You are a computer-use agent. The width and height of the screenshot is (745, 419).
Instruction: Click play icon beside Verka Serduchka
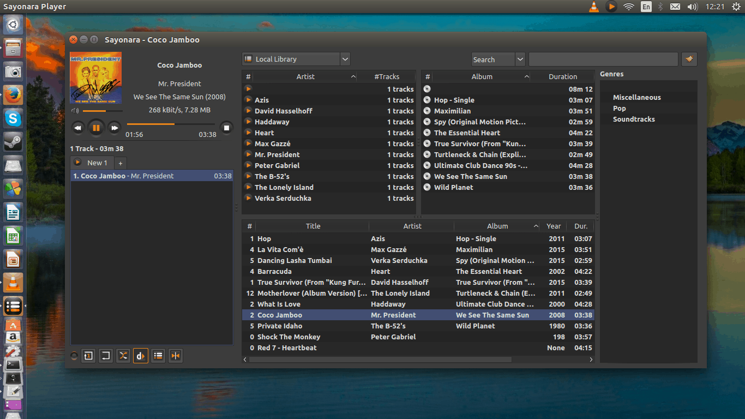point(248,198)
